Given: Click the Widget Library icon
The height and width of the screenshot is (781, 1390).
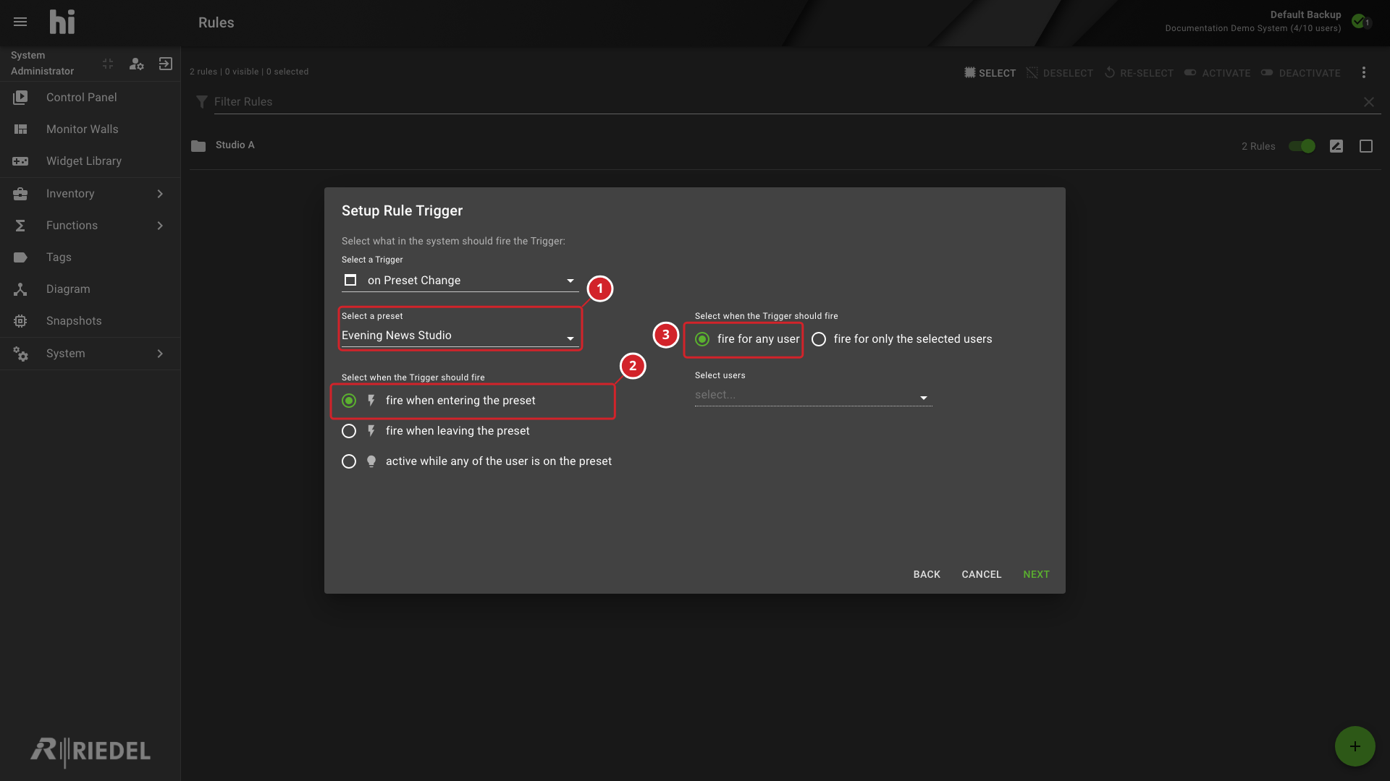Looking at the screenshot, I should [20, 161].
